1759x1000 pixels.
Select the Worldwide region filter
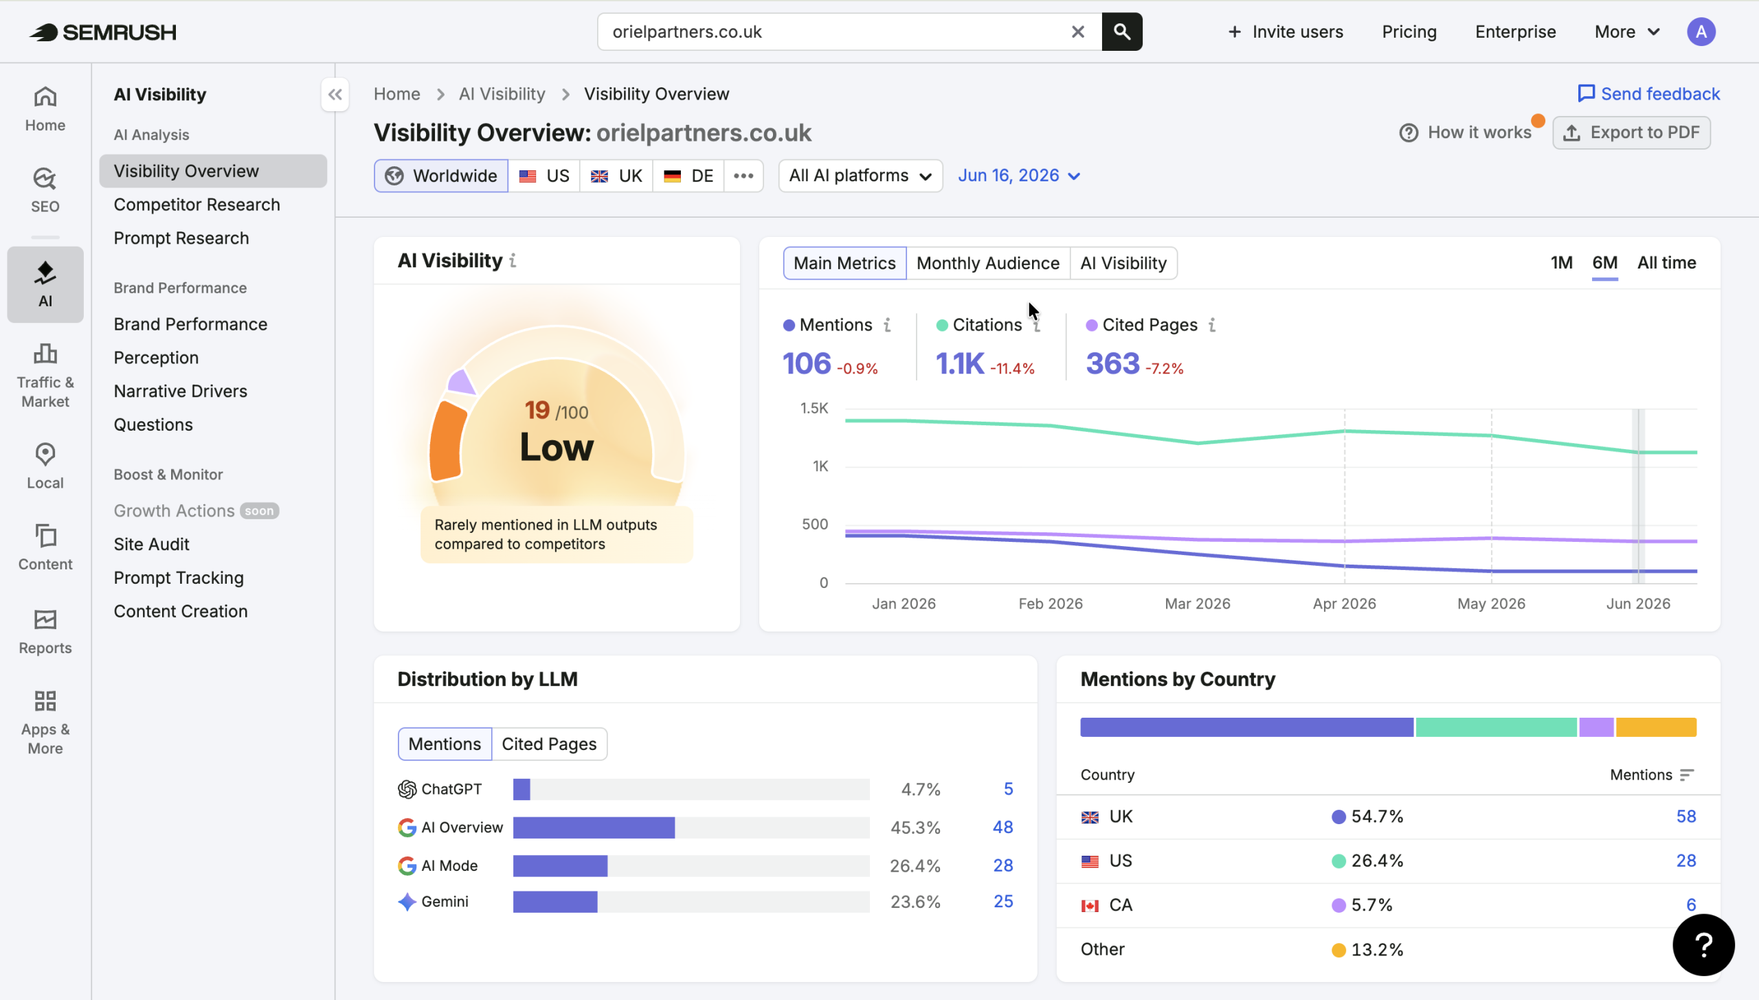coord(441,176)
